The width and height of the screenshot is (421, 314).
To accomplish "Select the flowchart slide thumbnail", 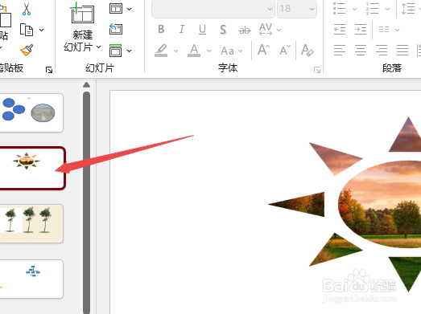I will (31, 279).
